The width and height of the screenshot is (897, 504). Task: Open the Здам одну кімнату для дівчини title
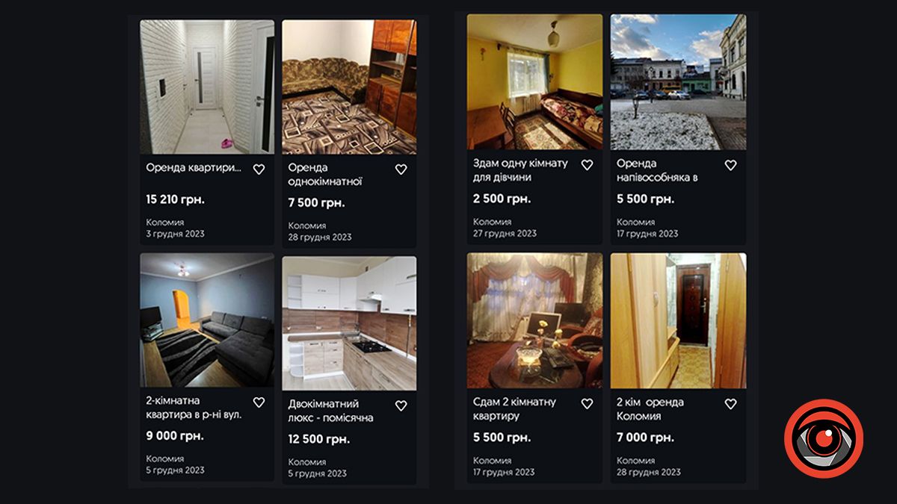click(x=520, y=170)
